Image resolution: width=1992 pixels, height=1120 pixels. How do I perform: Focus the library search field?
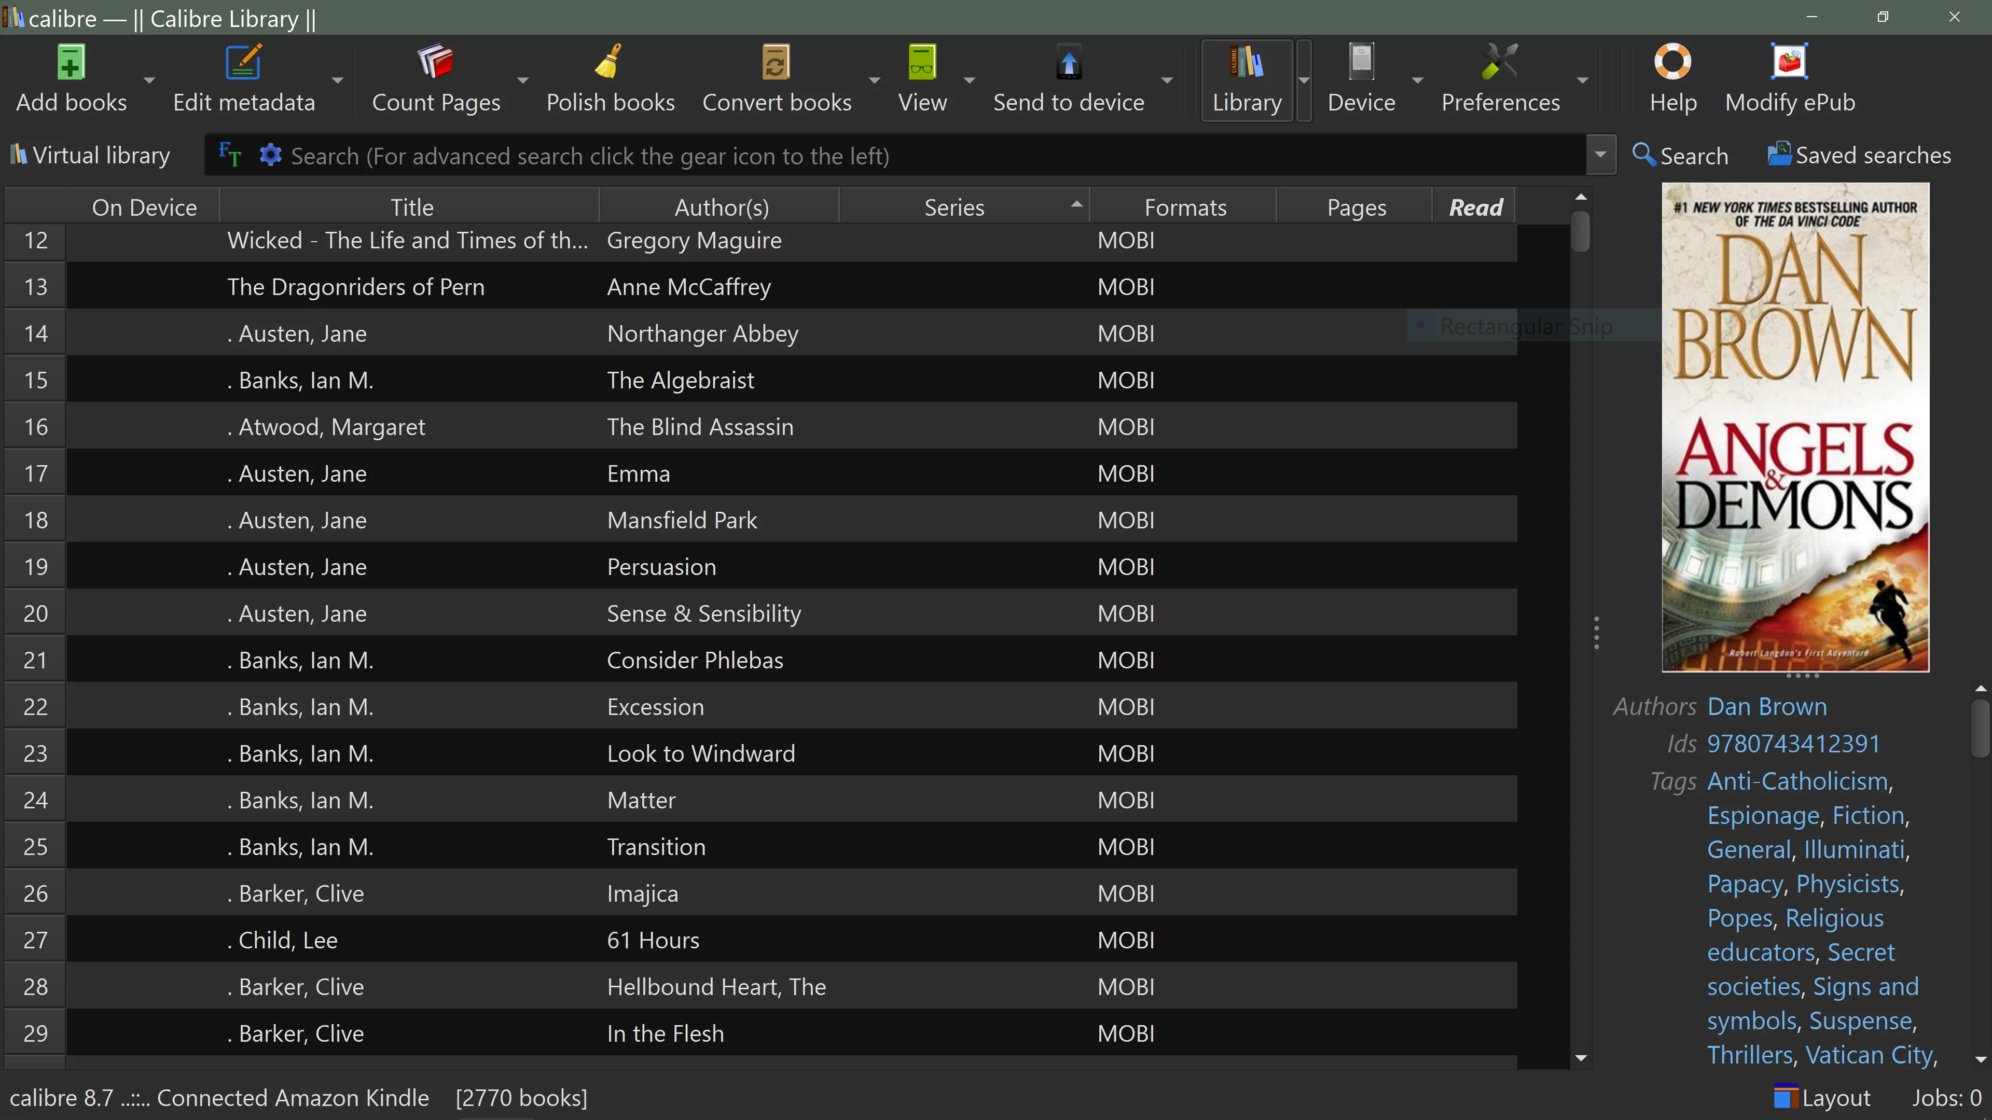click(936, 156)
